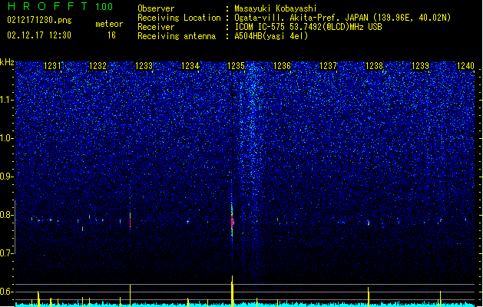Click the red meteor echo near 1238
This screenshot has width=483, height=307.
pos(369,223)
